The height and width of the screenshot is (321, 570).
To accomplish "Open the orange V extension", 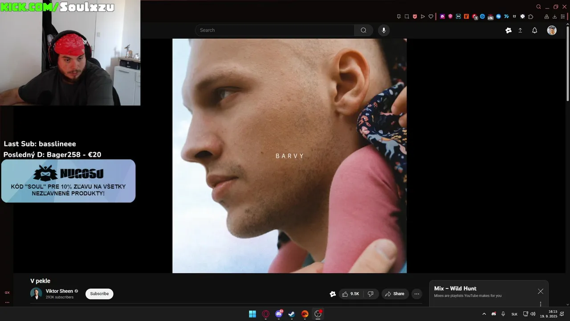I will coord(466,16).
